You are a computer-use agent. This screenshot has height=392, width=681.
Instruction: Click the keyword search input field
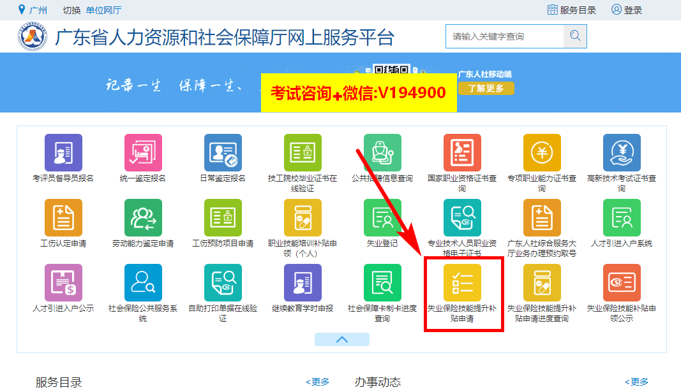tap(504, 36)
